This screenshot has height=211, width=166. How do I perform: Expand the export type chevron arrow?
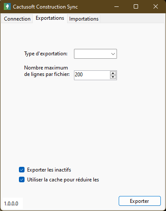(x=113, y=54)
